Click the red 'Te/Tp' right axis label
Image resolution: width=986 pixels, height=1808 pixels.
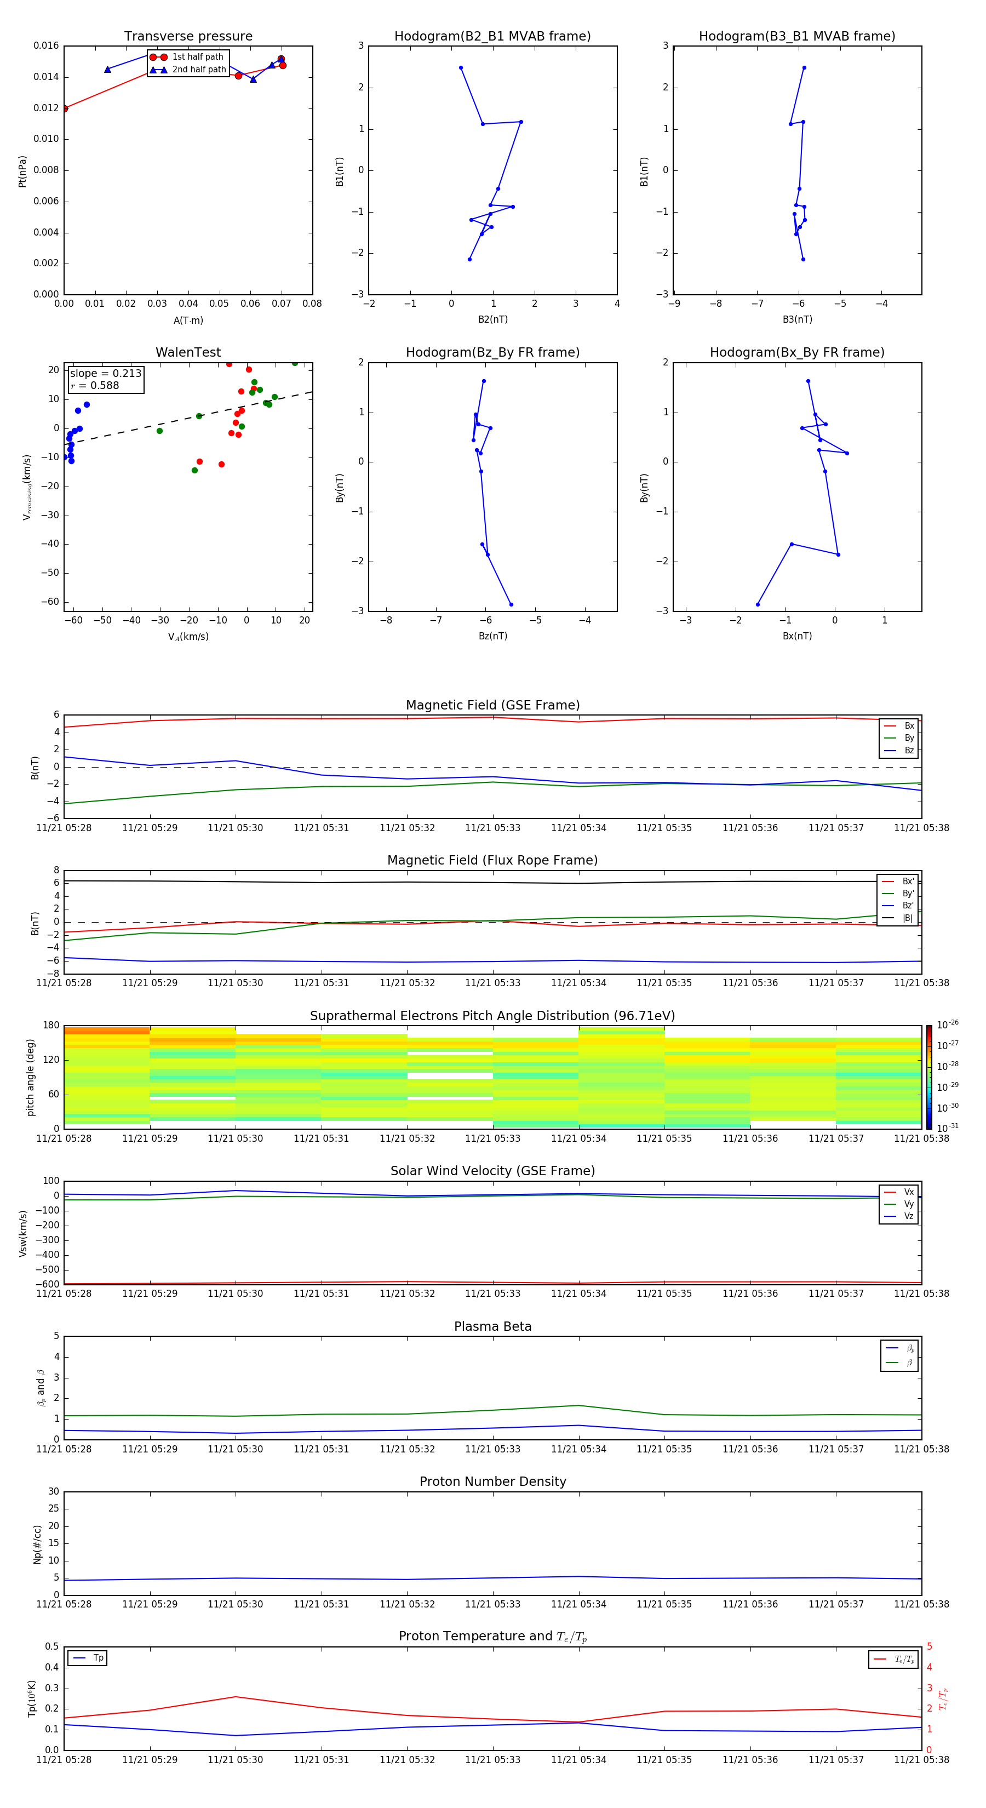pos(944,1698)
